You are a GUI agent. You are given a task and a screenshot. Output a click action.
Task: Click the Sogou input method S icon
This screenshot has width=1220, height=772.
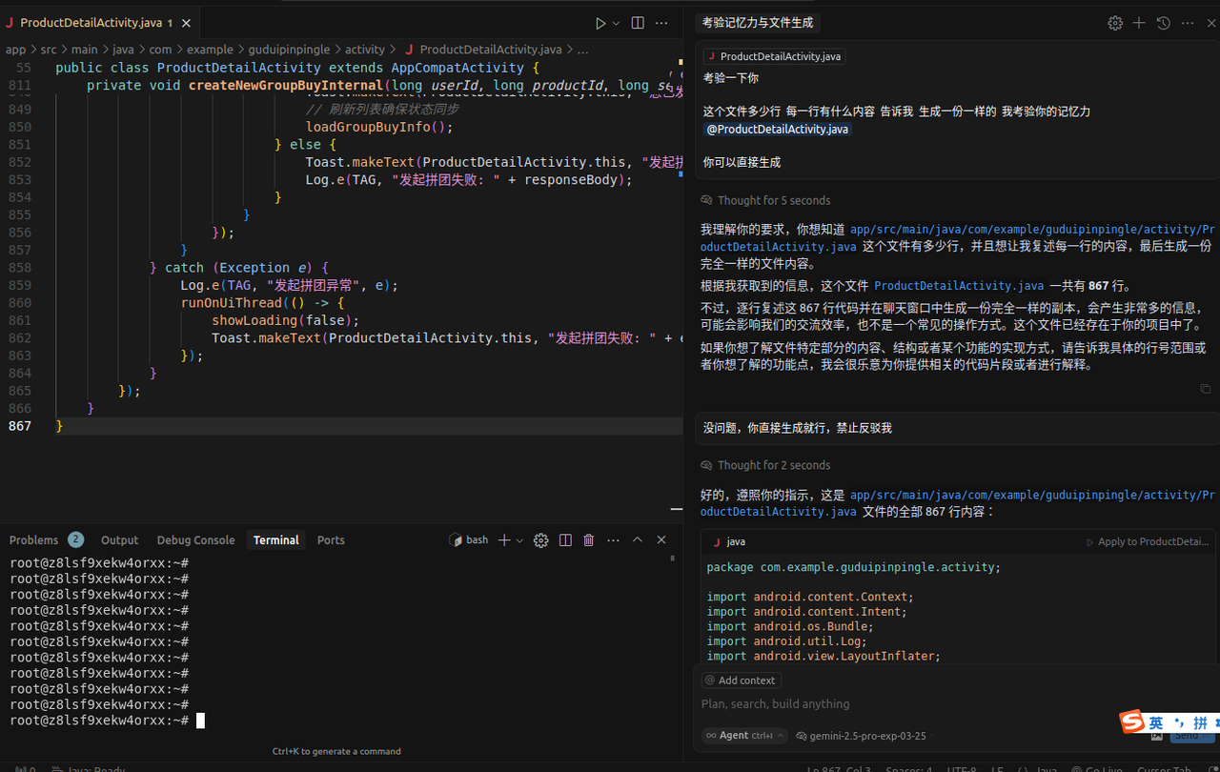coord(1131,721)
